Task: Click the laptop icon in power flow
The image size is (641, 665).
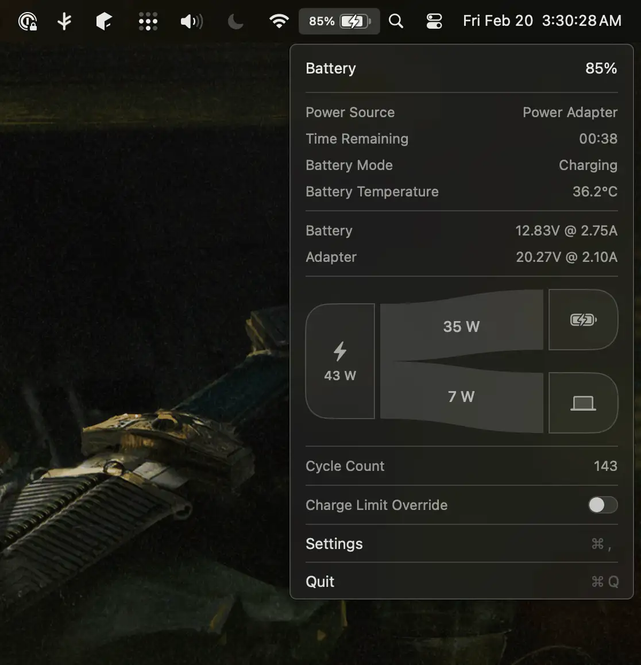Action: [x=583, y=403]
